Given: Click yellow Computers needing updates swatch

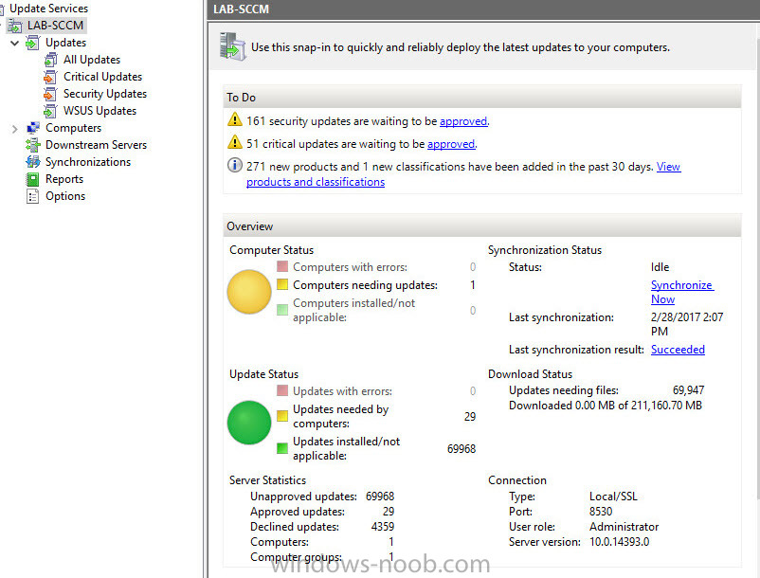Looking at the screenshot, I should click(282, 284).
